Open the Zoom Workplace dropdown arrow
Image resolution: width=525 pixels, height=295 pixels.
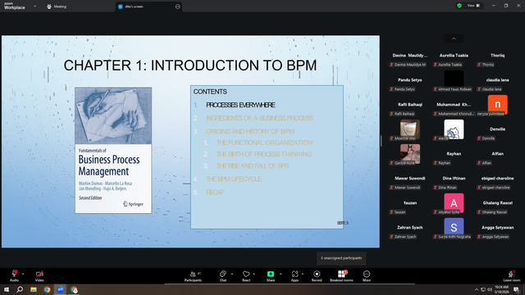point(34,7)
